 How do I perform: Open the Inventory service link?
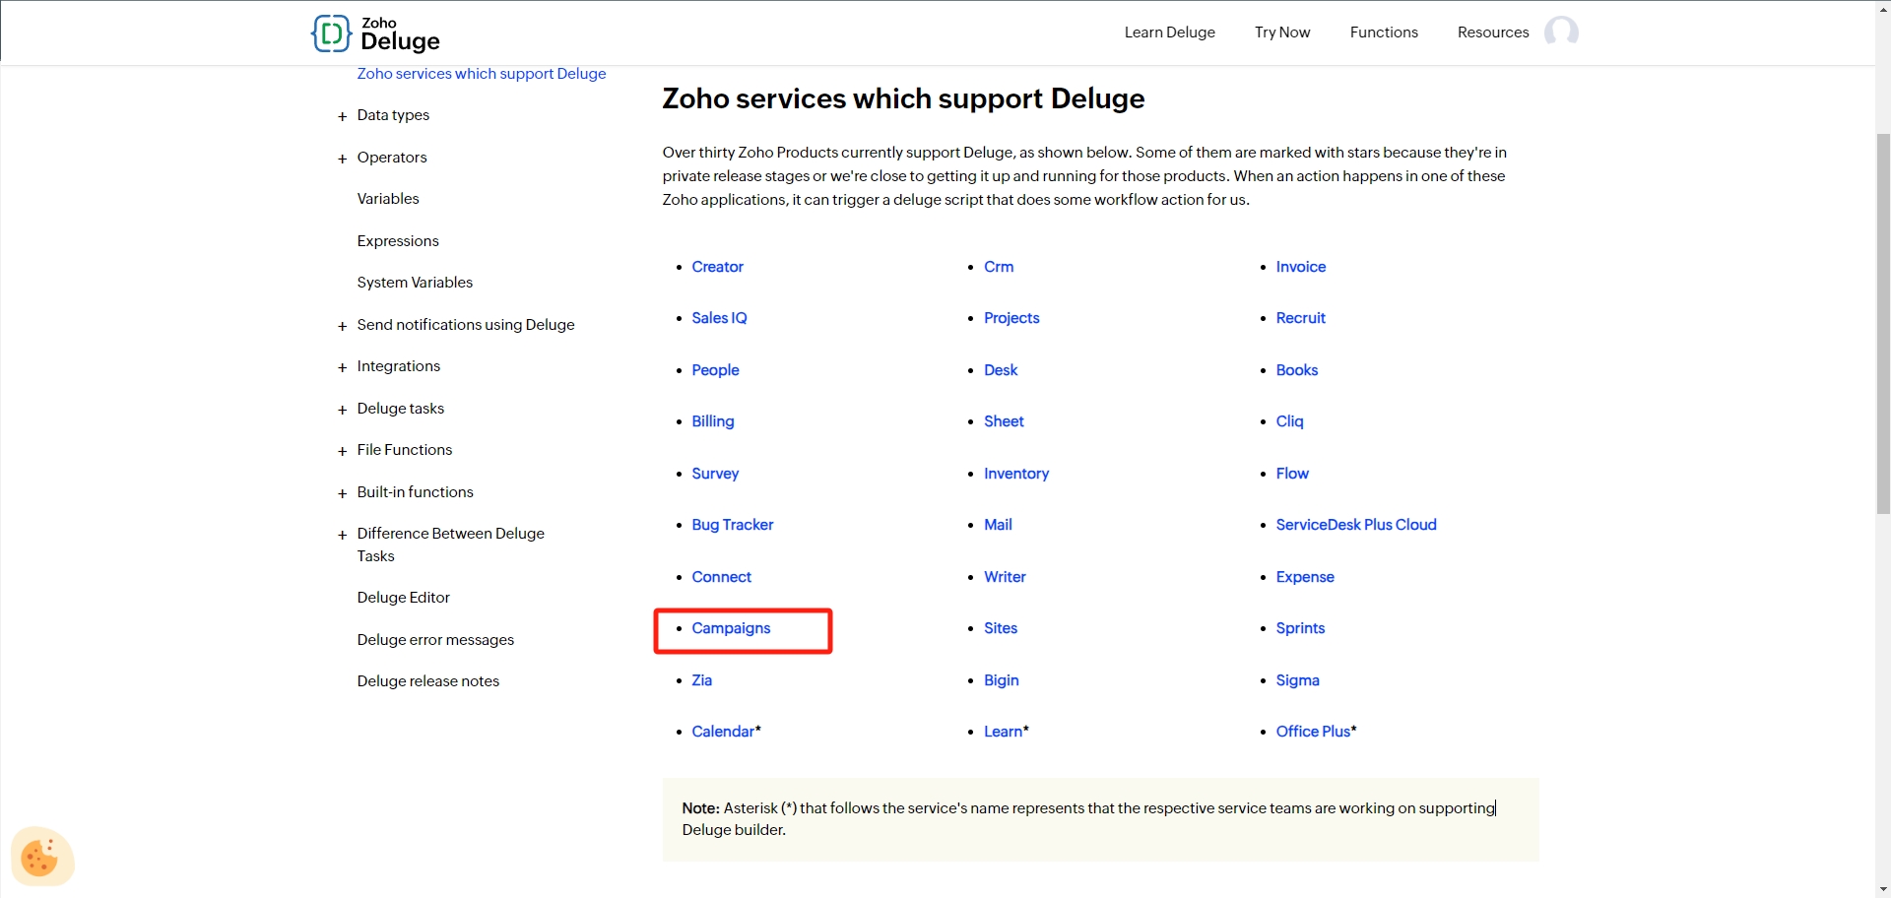pos(1016,474)
